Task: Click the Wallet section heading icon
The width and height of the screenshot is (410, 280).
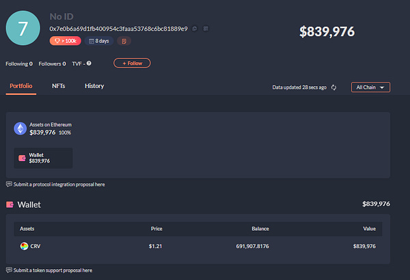Action: (10, 204)
